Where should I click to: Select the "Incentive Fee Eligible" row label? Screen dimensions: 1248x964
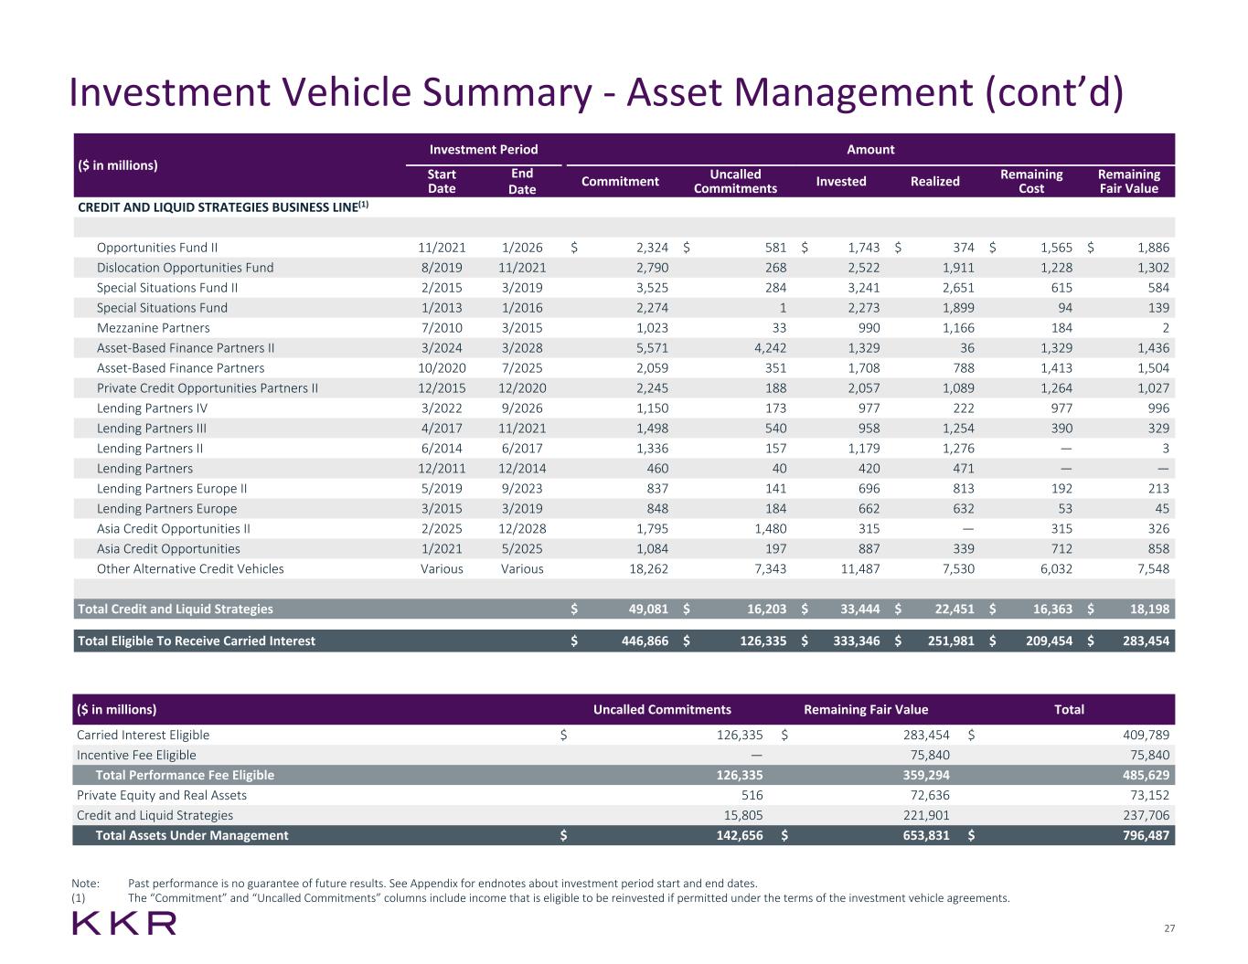(x=136, y=756)
